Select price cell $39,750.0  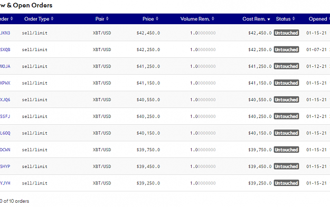click(x=148, y=150)
